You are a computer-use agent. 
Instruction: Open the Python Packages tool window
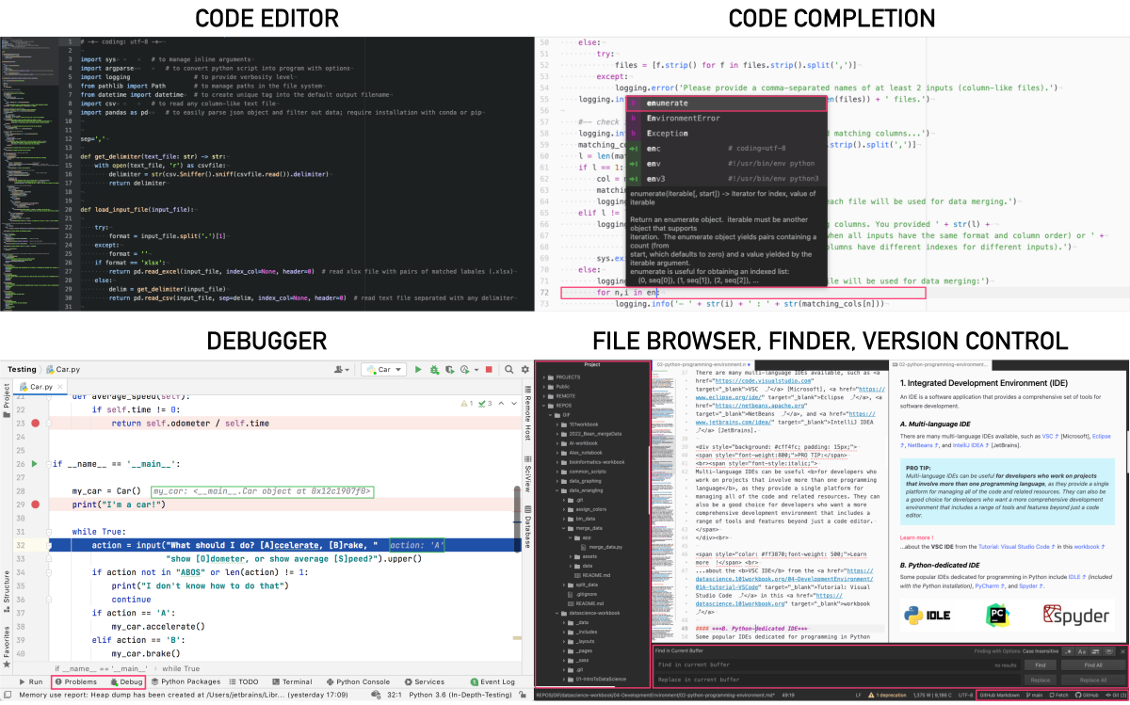185,681
